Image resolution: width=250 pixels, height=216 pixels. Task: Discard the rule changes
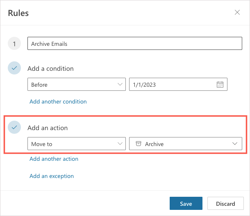[x=225, y=203]
